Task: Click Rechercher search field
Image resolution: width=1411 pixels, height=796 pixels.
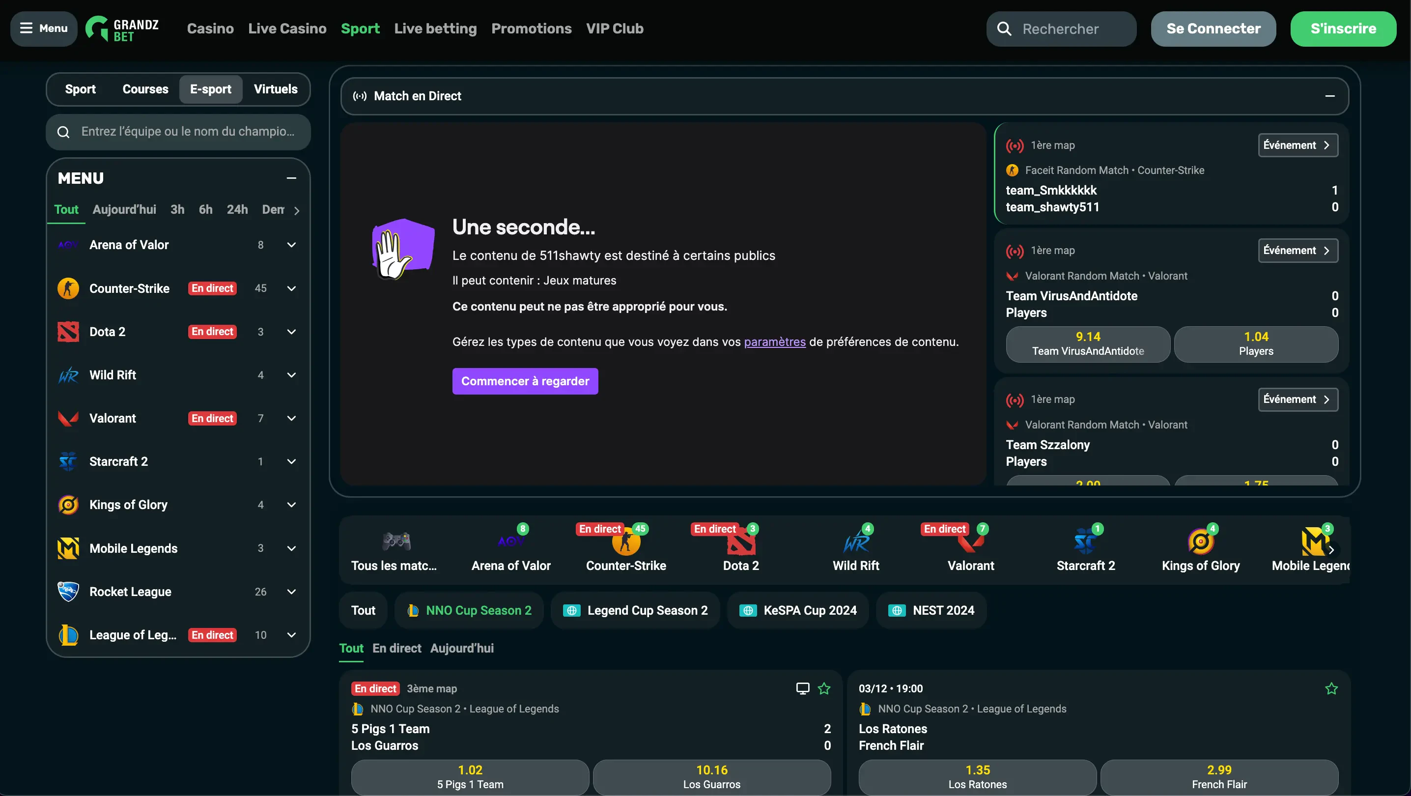Action: (1061, 29)
